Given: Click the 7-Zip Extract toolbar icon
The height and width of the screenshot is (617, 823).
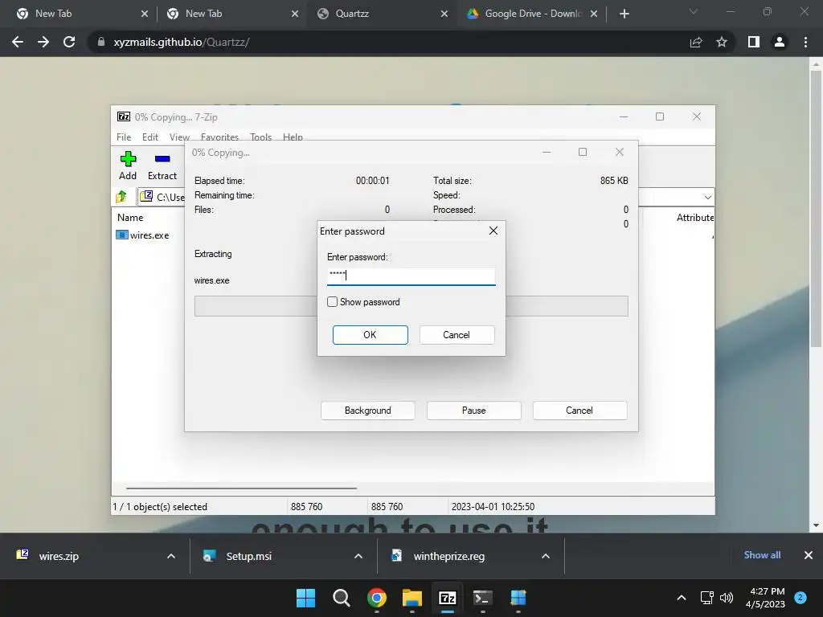Looking at the screenshot, I should [x=162, y=159].
